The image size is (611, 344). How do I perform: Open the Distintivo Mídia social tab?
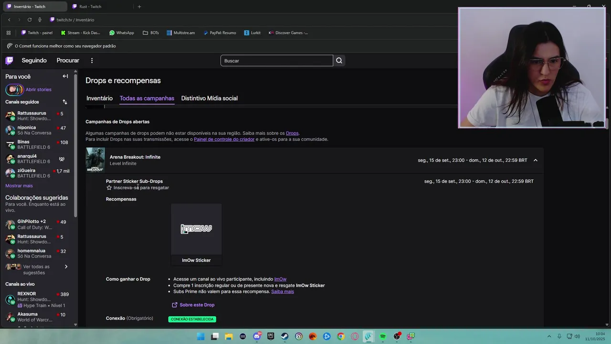point(209,98)
